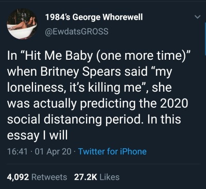View the 4,092 count number
The height and width of the screenshot is (189, 206).
point(18,177)
